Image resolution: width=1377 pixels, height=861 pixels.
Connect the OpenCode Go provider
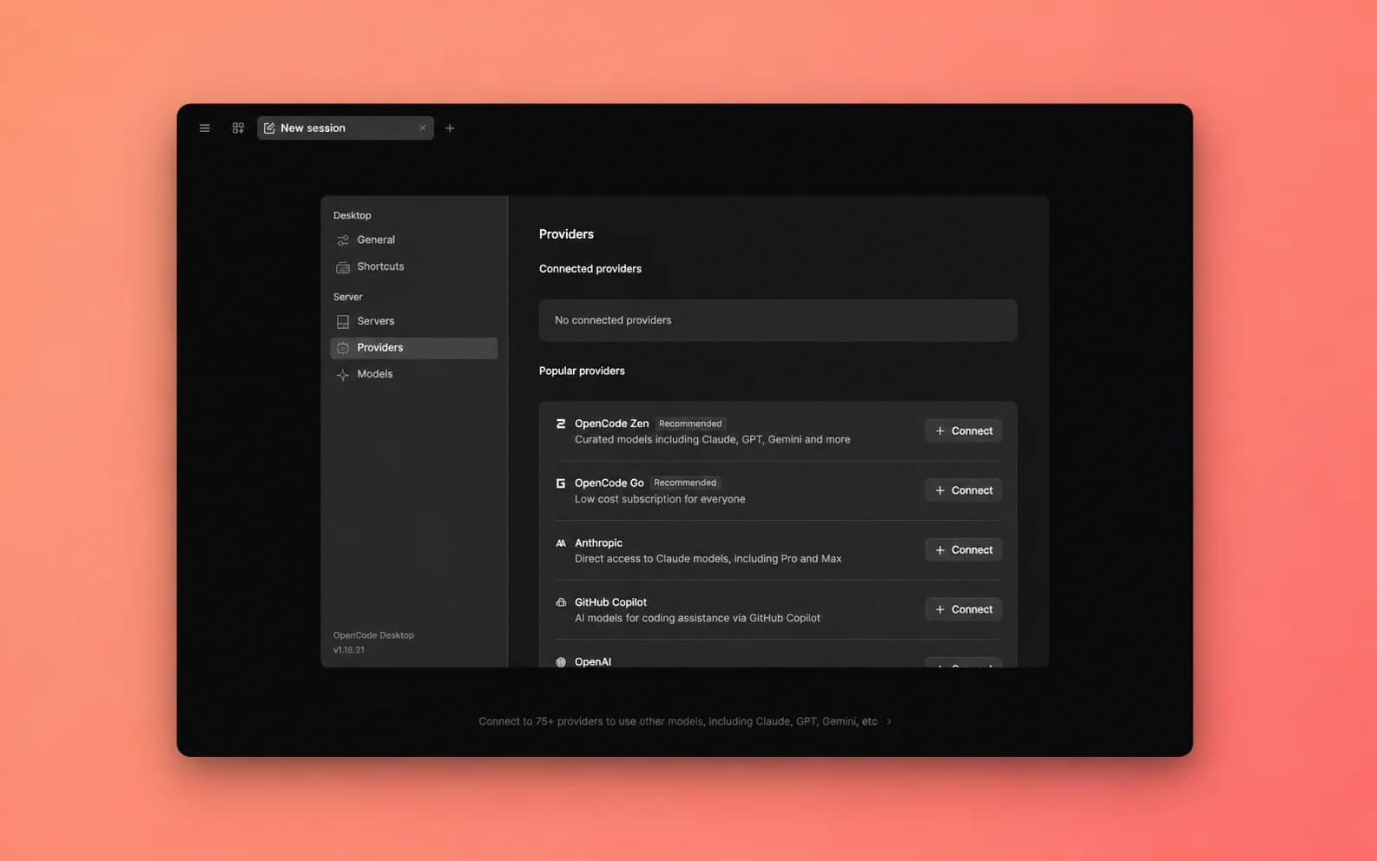963,490
